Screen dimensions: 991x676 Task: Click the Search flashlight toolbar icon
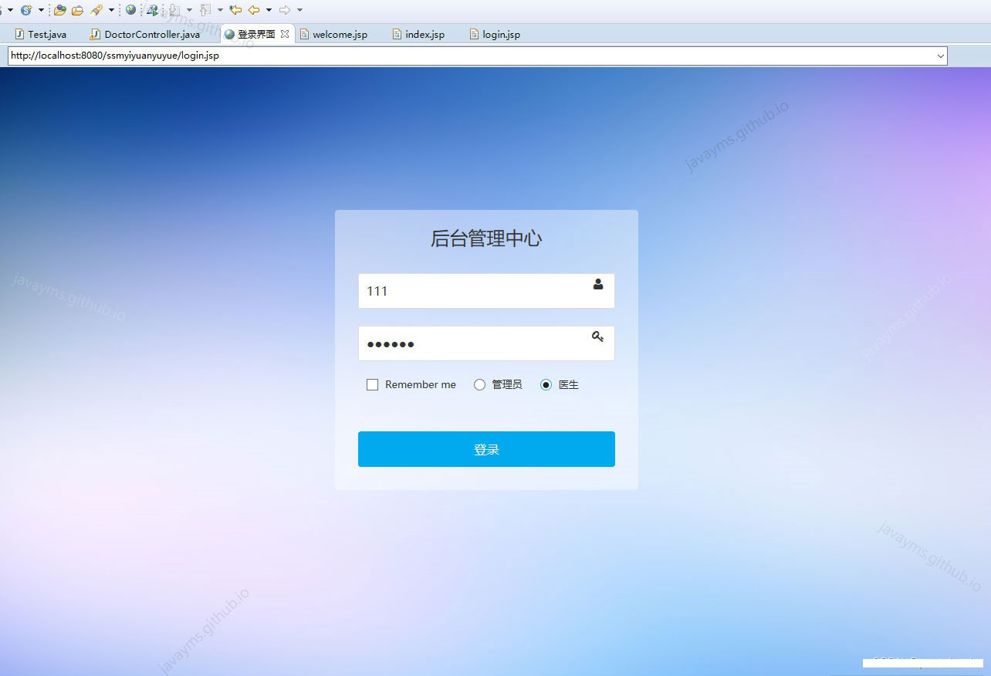pos(96,9)
